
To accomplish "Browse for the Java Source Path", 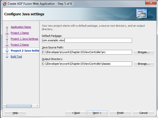I will coord(144,52).
